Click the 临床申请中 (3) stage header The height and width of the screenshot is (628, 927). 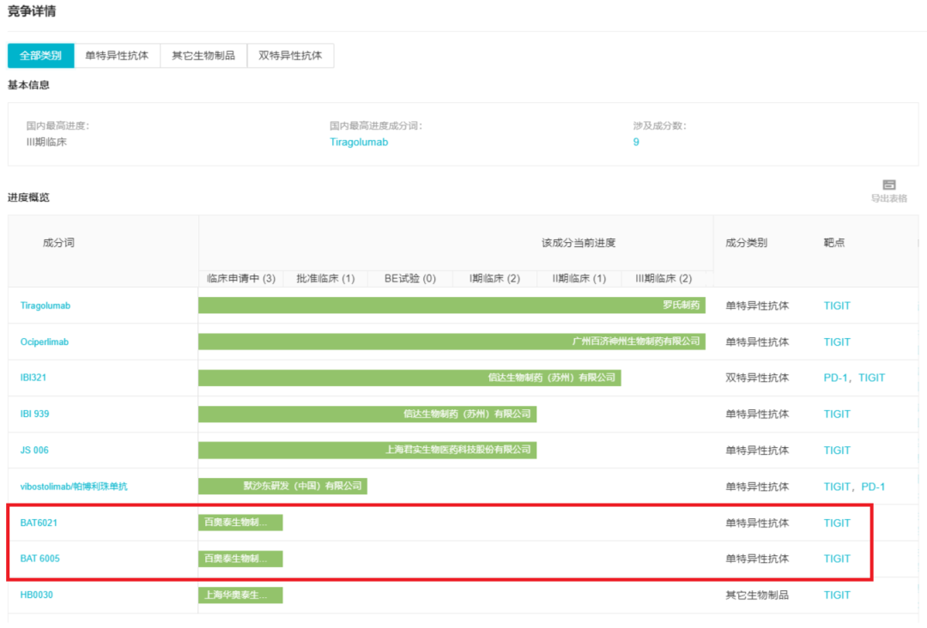point(241,279)
